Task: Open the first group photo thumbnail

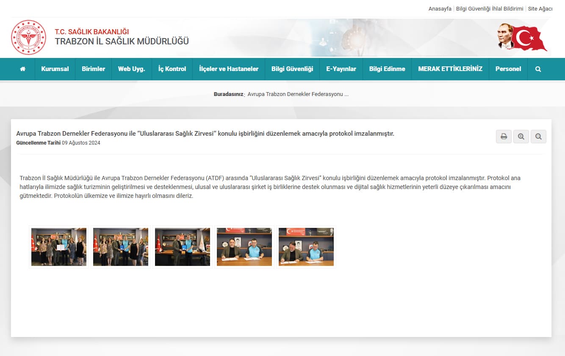Action: click(59, 247)
